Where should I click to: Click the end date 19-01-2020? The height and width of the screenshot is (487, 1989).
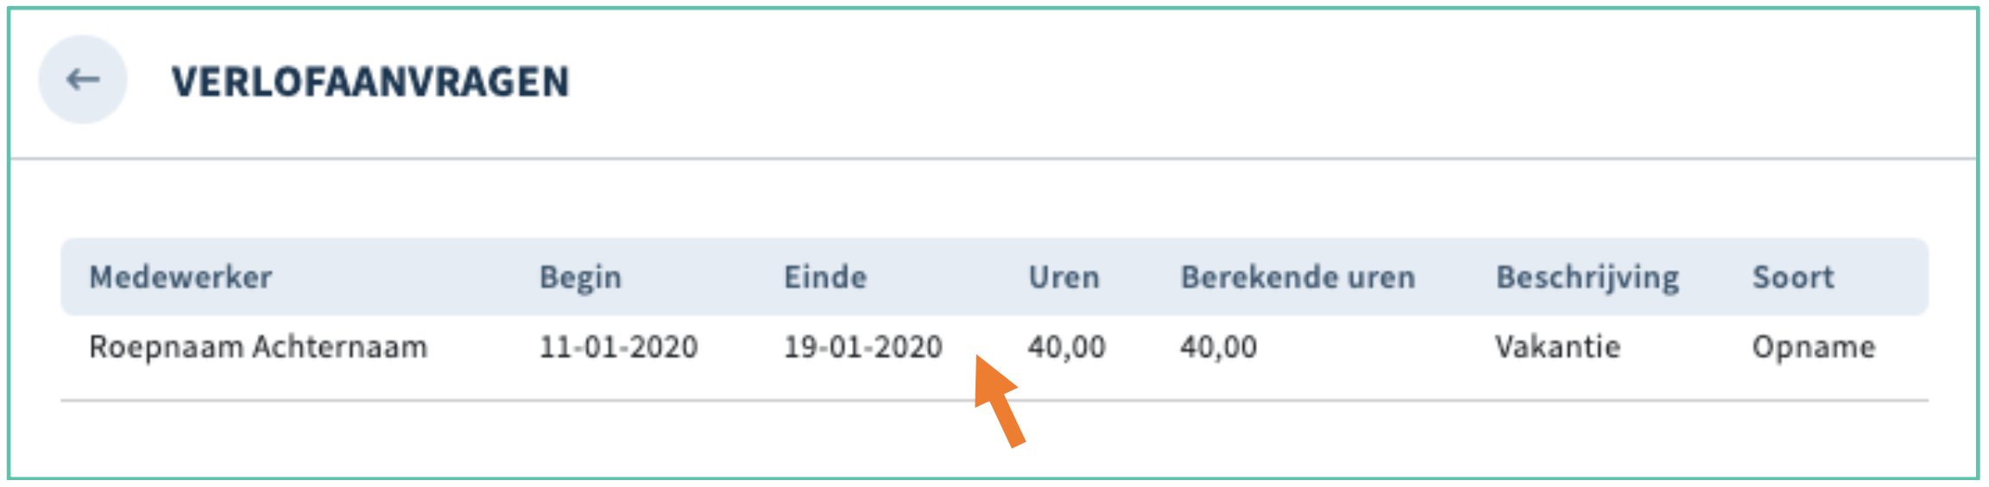(862, 347)
